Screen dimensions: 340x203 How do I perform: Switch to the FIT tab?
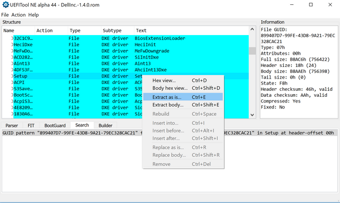click(x=31, y=125)
